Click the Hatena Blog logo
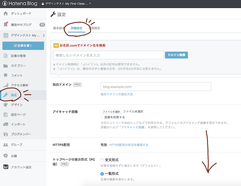This screenshot has height=186, width=241. click(x=20, y=3)
